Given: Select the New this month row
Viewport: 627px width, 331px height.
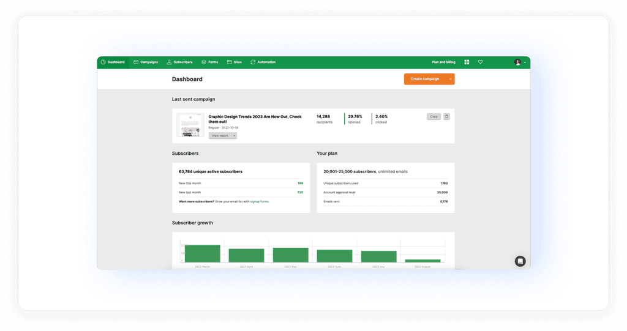Looking at the screenshot, I should 241,184.
